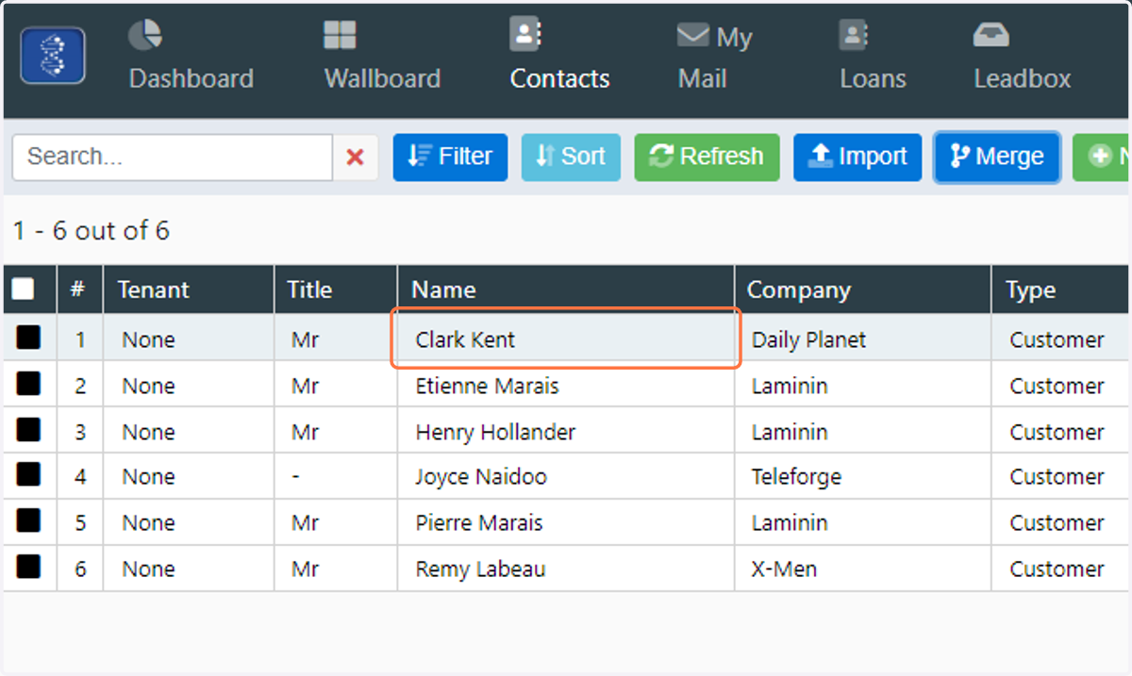Image resolution: width=1132 pixels, height=676 pixels.
Task: Click the Wallboard grid icon
Action: pyautogui.click(x=340, y=36)
